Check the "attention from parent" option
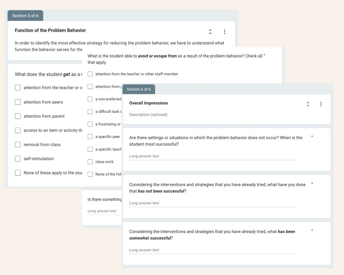This screenshot has width=344, height=275. 18,116
